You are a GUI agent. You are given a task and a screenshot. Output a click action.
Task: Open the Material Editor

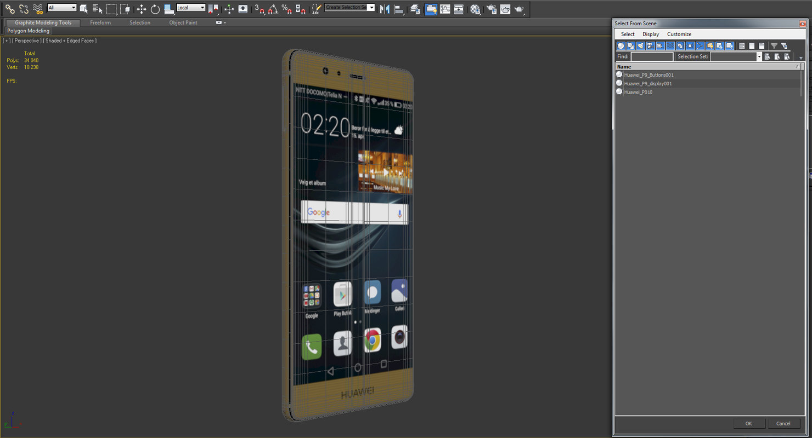coord(475,9)
